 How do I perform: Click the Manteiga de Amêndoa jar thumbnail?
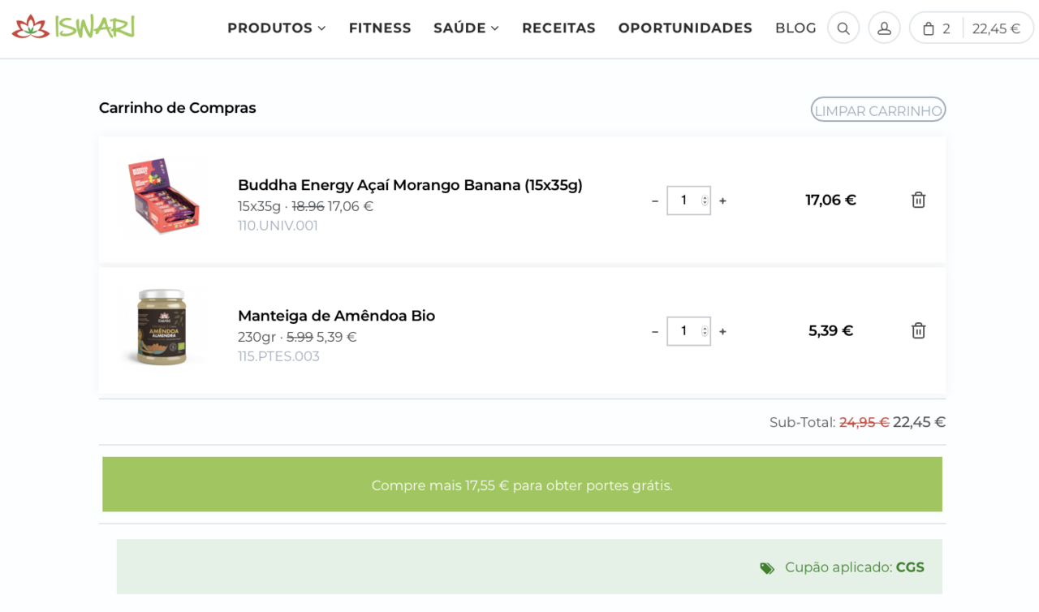coord(162,327)
